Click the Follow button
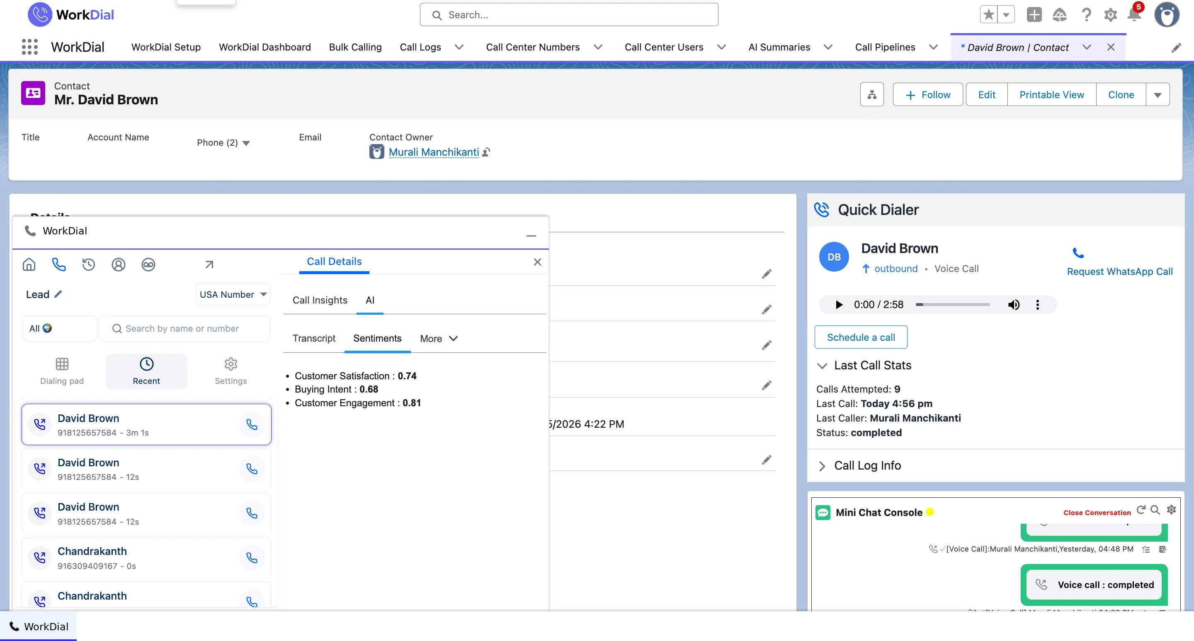 tap(927, 95)
